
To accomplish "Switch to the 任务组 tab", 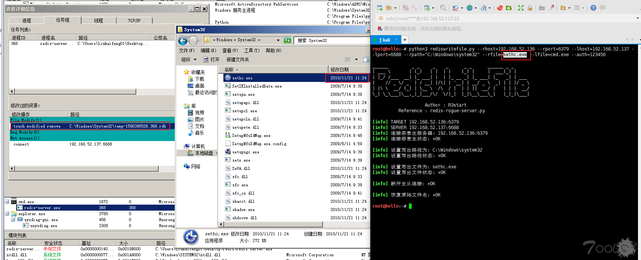I will 62,20.
